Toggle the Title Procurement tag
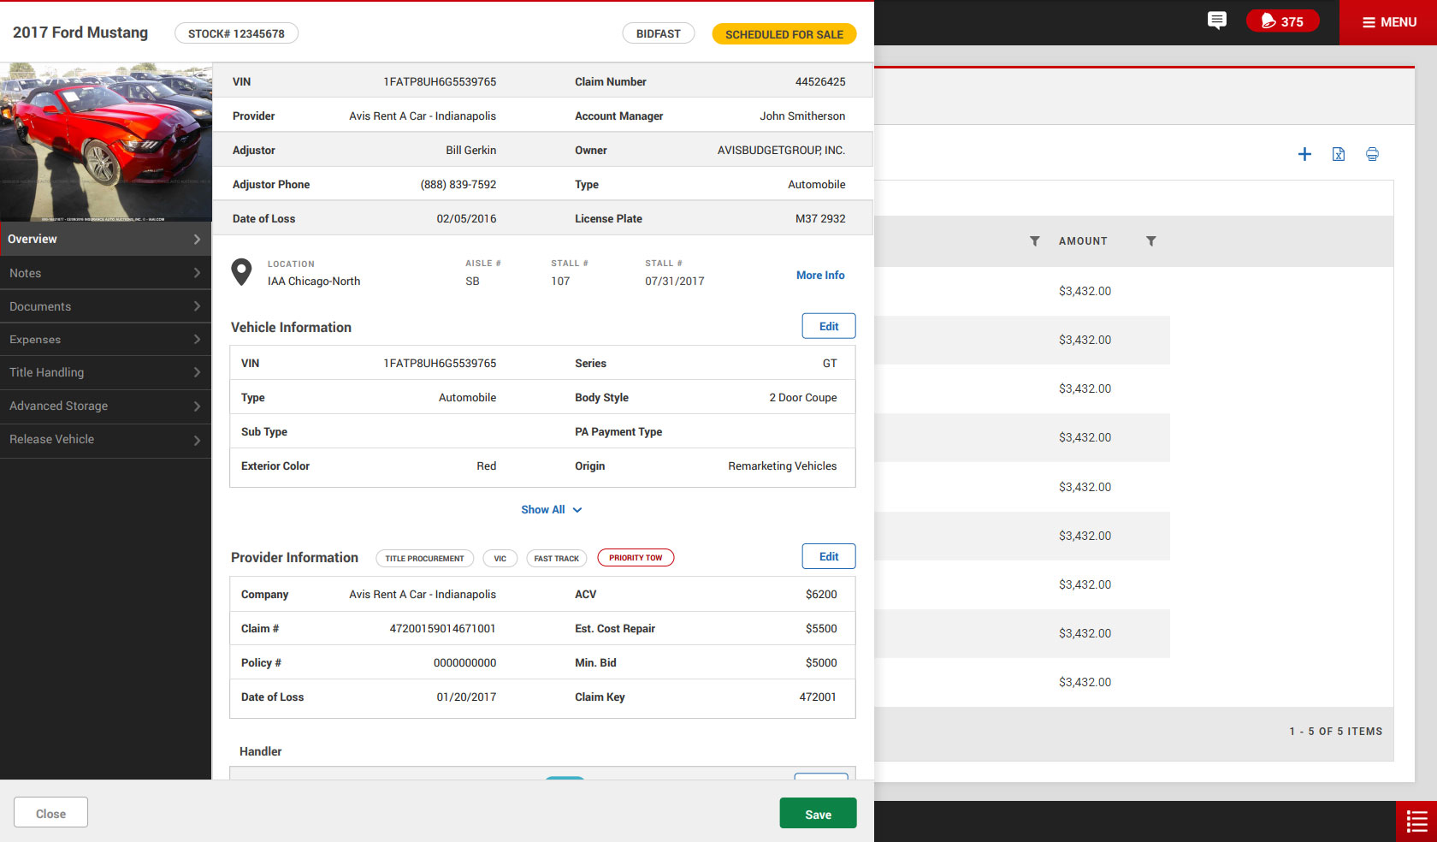This screenshot has width=1437, height=842. pos(424,559)
